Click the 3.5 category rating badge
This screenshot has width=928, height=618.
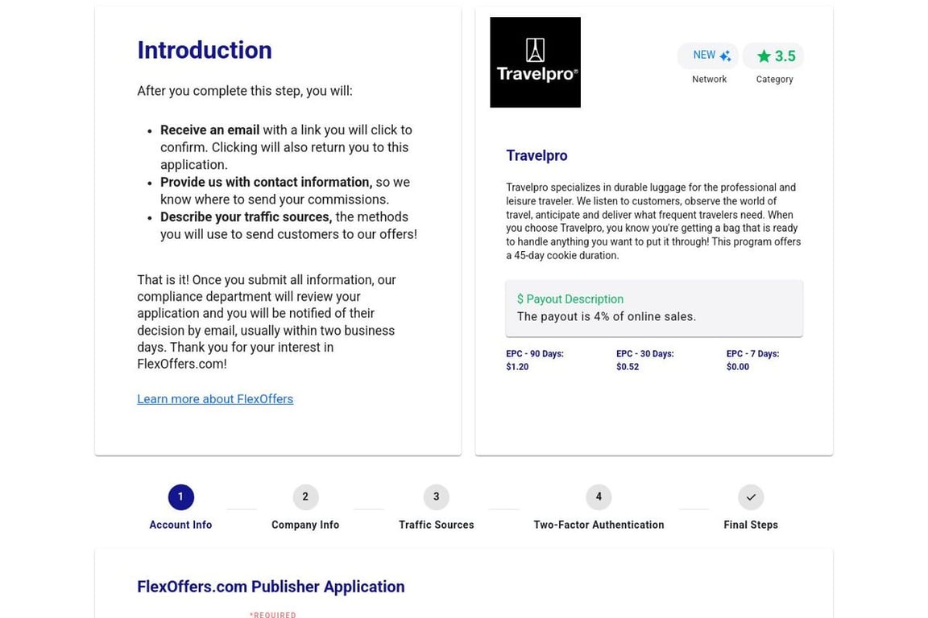coord(773,56)
